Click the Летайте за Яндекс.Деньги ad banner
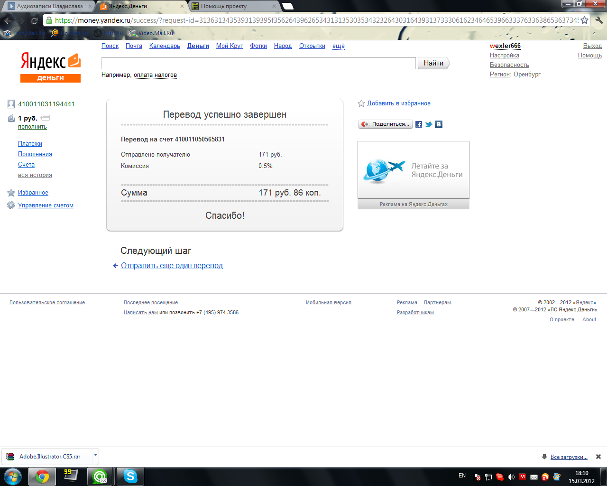 [414, 170]
